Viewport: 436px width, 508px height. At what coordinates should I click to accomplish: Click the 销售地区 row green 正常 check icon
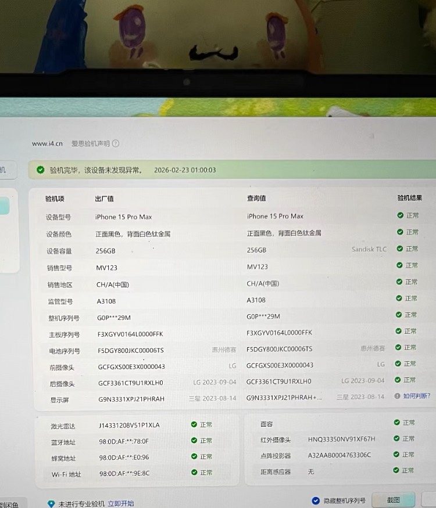point(399,282)
